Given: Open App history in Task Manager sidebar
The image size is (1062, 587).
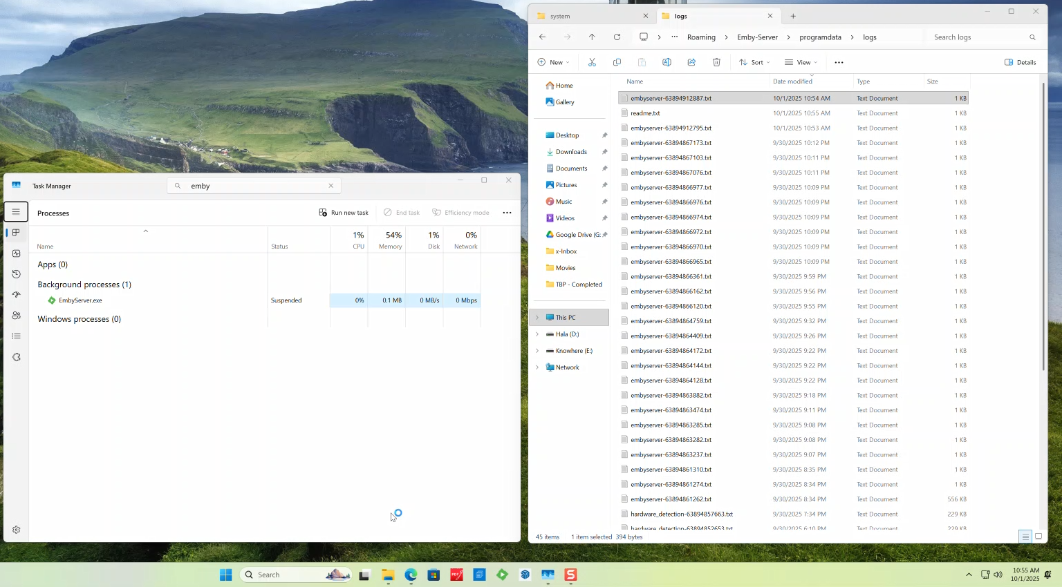Looking at the screenshot, I should 16,274.
